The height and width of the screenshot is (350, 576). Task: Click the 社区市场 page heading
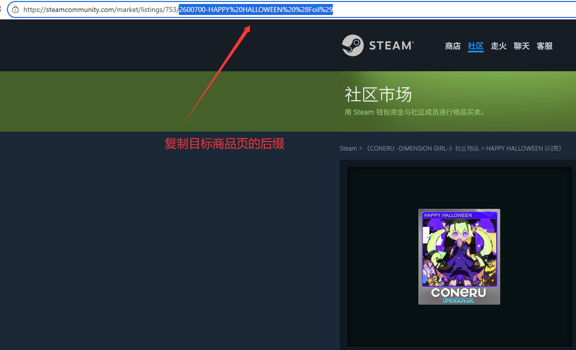click(x=378, y=94)
